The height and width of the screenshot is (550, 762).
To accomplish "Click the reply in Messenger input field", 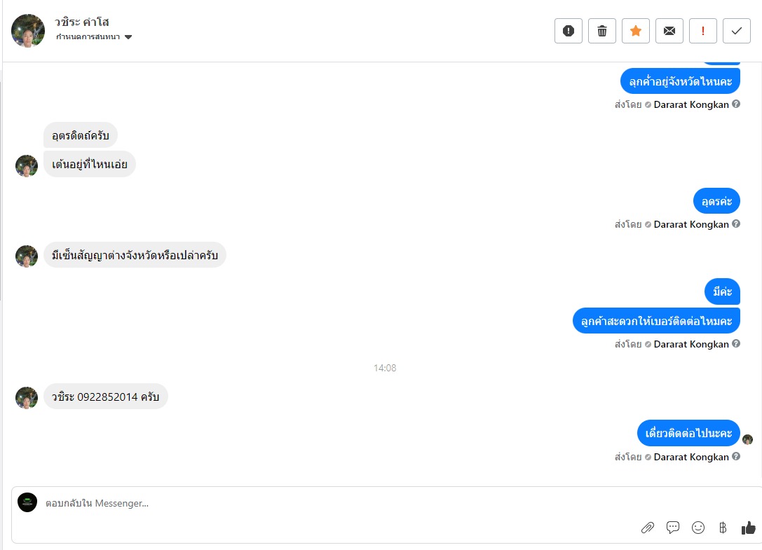I will tap(340, 503).
